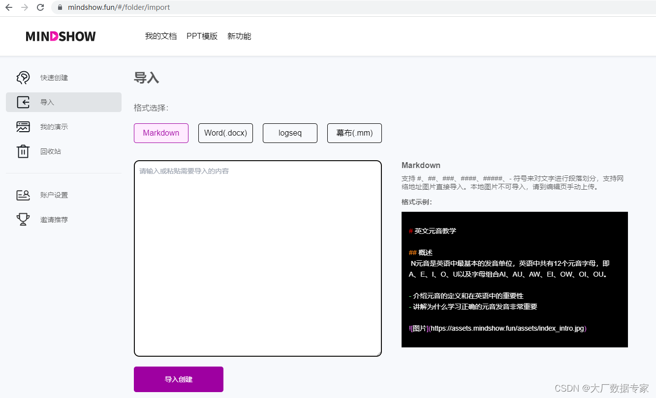Viewport: 656px width, 398px height.
Task: Click '介绍元音的定义和在英语中的重要性' example line
Action: click(x=466, y=296)
